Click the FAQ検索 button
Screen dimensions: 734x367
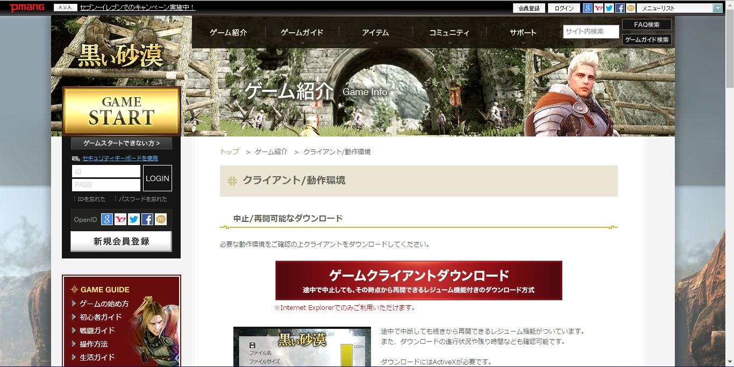point(647,25)
